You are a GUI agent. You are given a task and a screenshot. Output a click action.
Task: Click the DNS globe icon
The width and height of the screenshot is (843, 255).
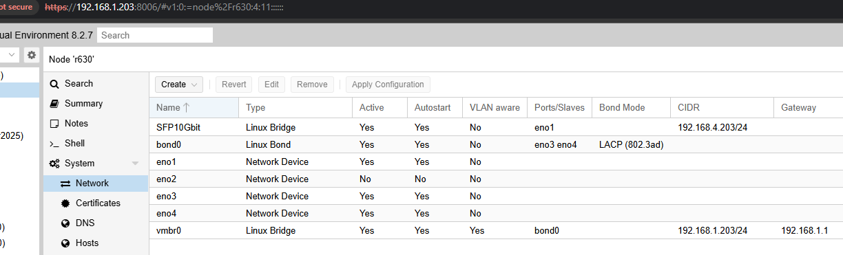point(65,223)
